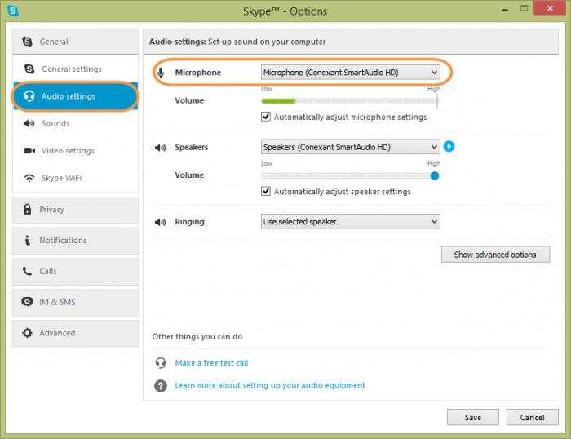Click the Save button
The width and height of the screenshot is (571, 439).
coord(472,417)
